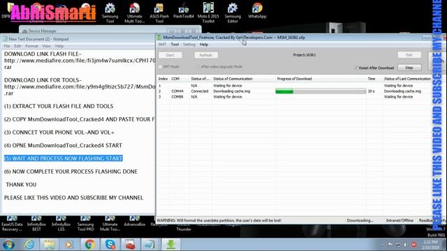Select the COM88 cell in row 3
The image size is (447, 251).
point(177,97)
